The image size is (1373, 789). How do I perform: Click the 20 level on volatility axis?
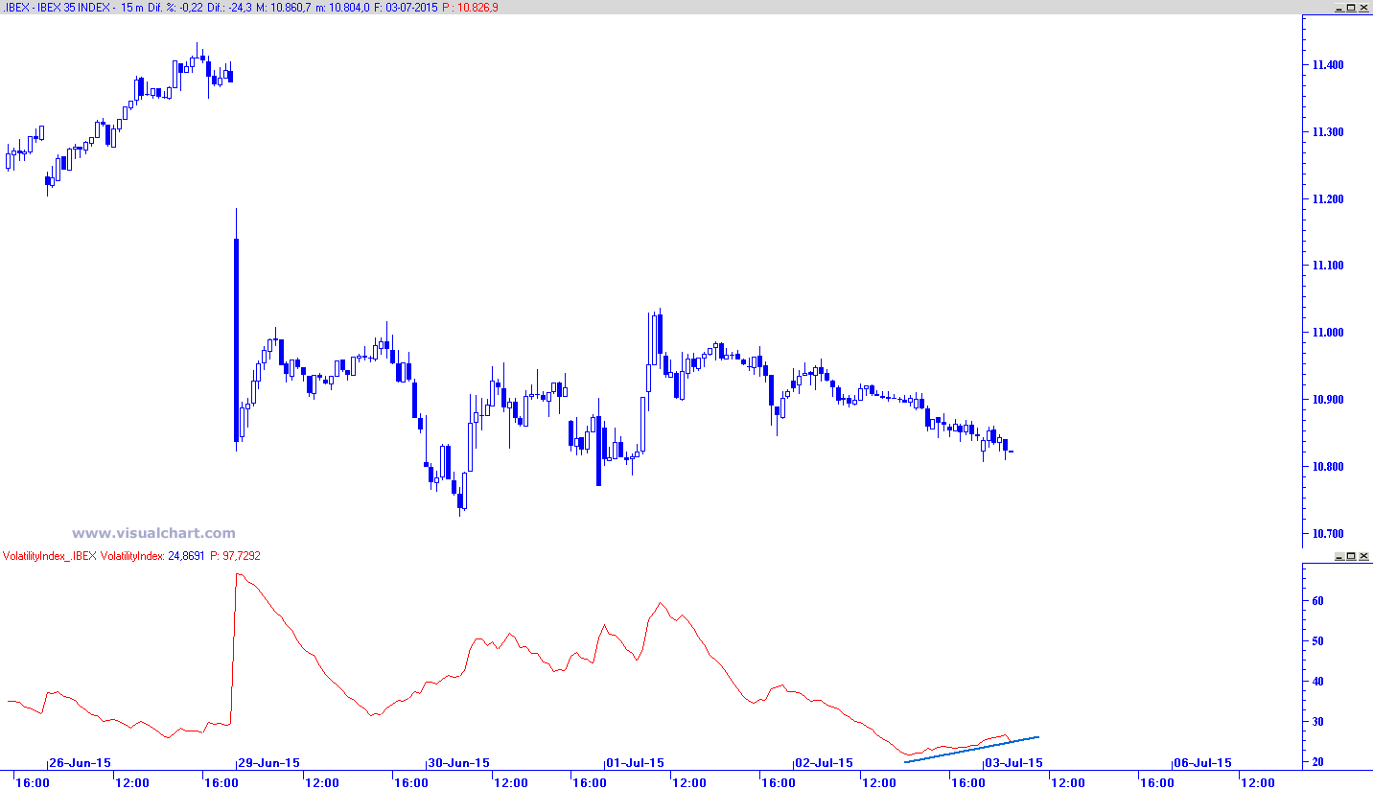click(1318, 762)
